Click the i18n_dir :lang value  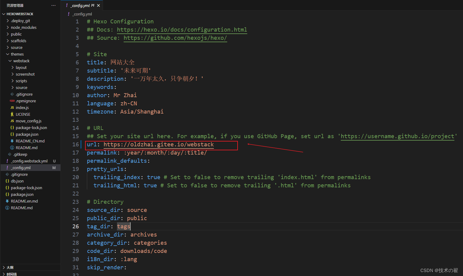[129, 259]
